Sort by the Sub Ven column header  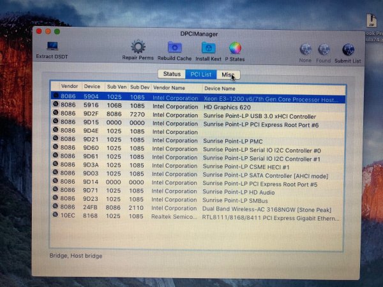117,87
